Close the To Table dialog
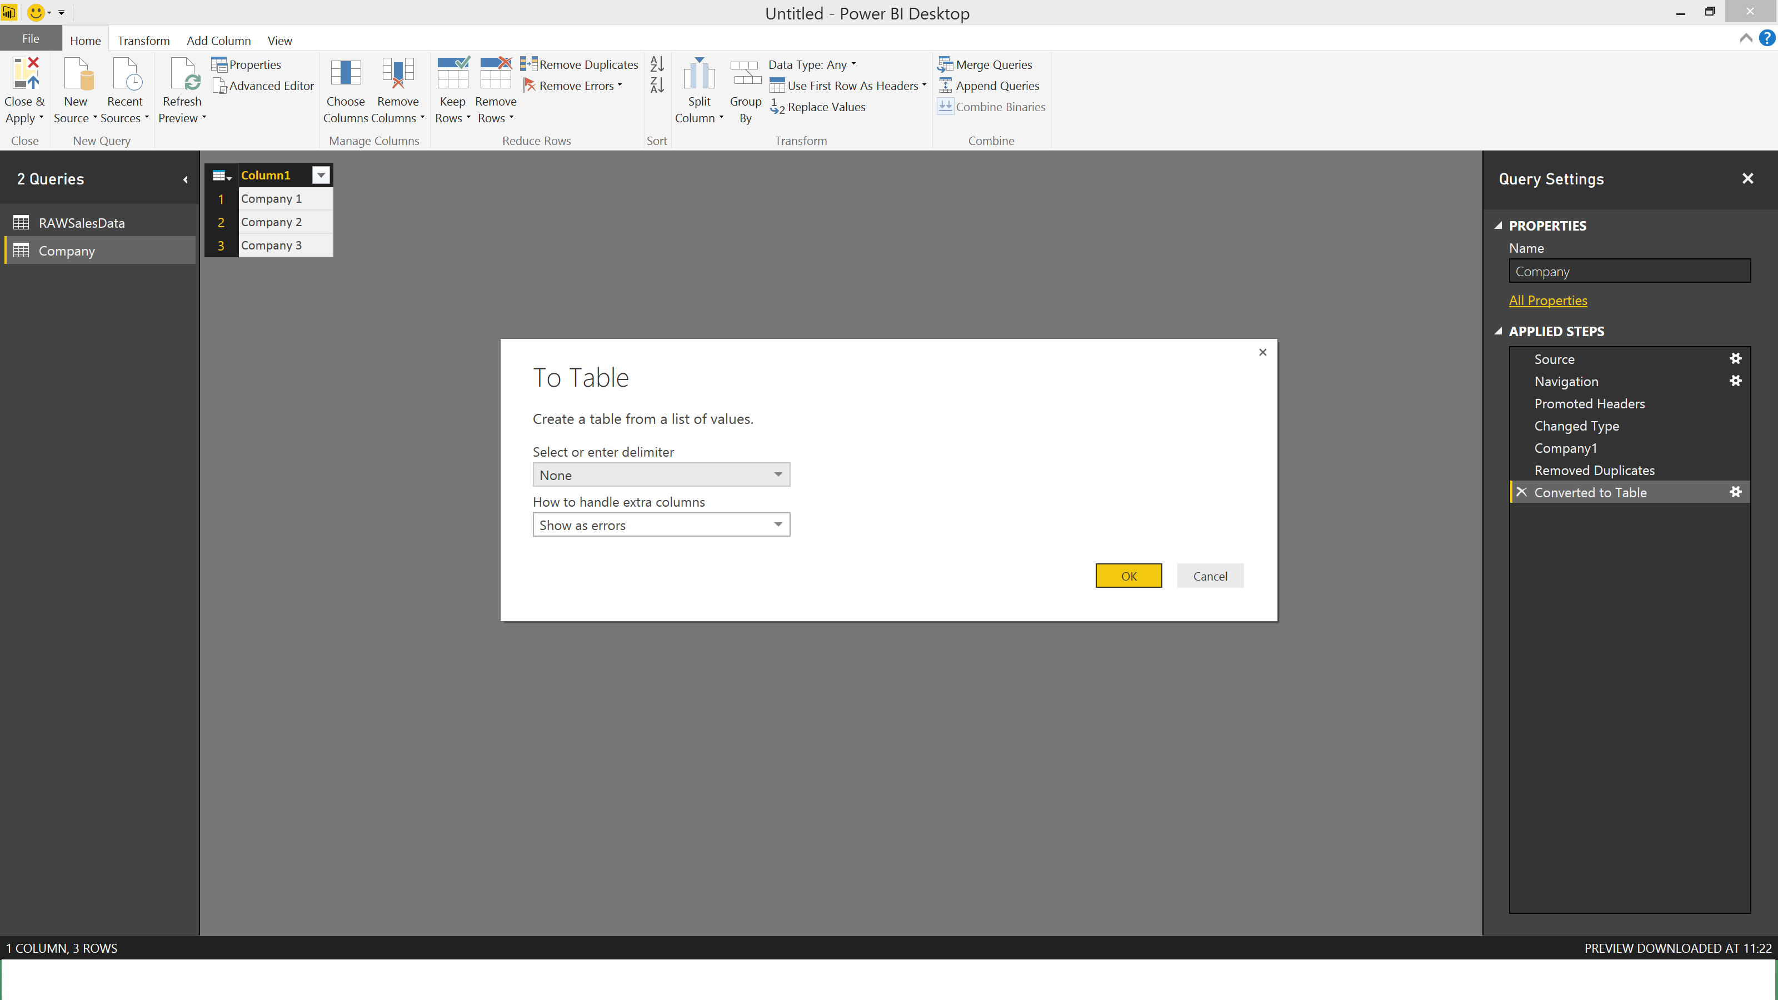This screenshot has height=1000, width=1778. click(x=1262, y=352)
